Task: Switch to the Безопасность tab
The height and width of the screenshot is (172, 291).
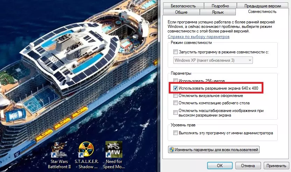Action: coord(183,6)
